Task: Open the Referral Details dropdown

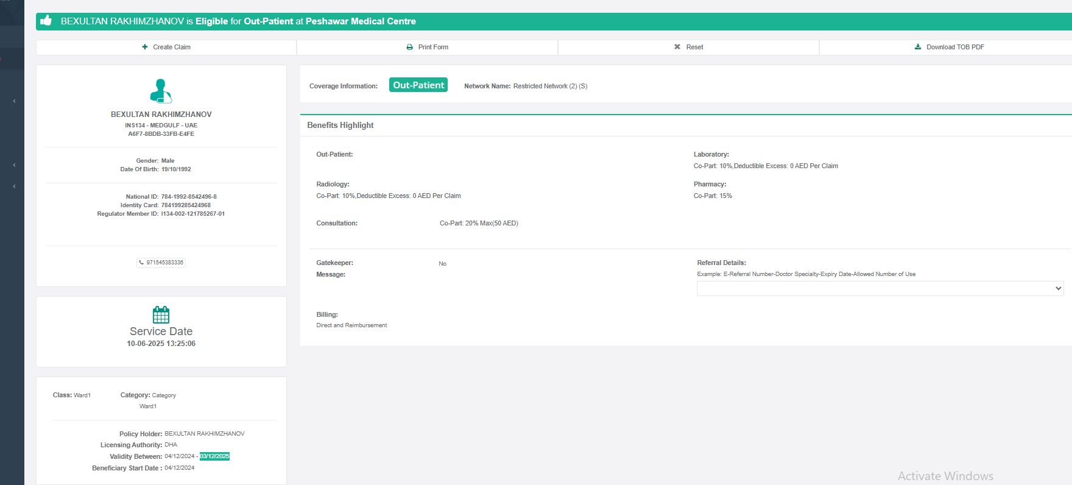Action: click(x=880, y=288)
